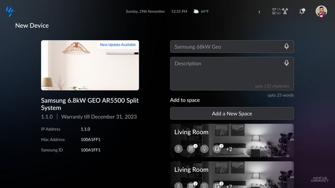Open the notifications bell icon
The height and width of the screenshot is (188, 335).
click(x=302, y=11)
